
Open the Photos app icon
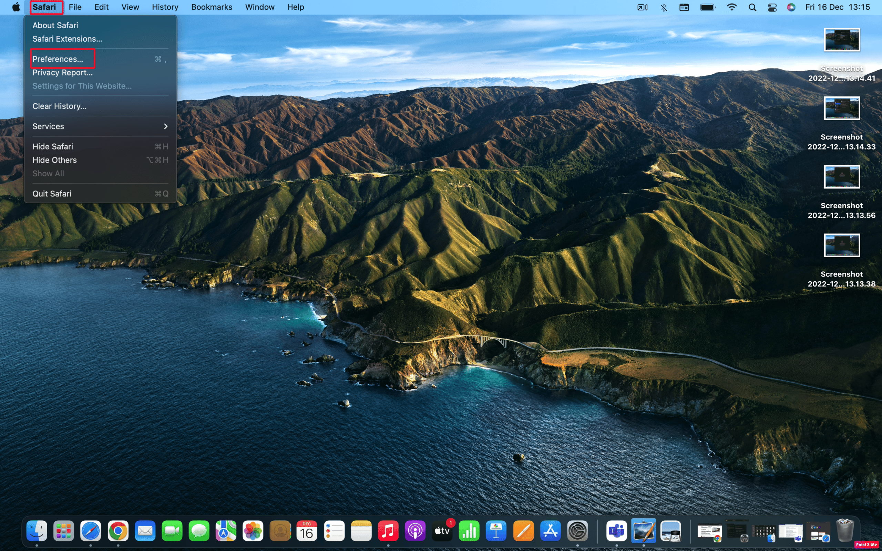pyautogui.click(x=253, y=531)
